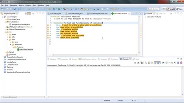
Task: Click the Terminate icon in the Console toolbar
Action: pos(135,63)
